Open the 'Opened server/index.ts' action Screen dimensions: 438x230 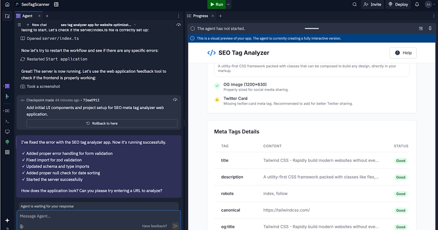pos(50,38)
